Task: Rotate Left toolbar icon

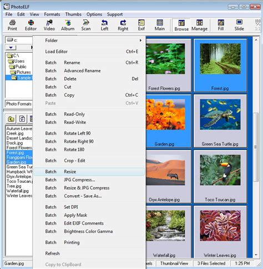Action: [x=104, y=25]
